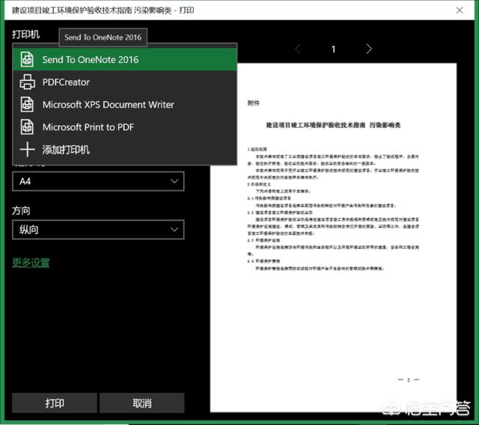This screenshot has height=425, width=479.
Task: Advance to the next preview page arrow
Action: pos(369,49)
